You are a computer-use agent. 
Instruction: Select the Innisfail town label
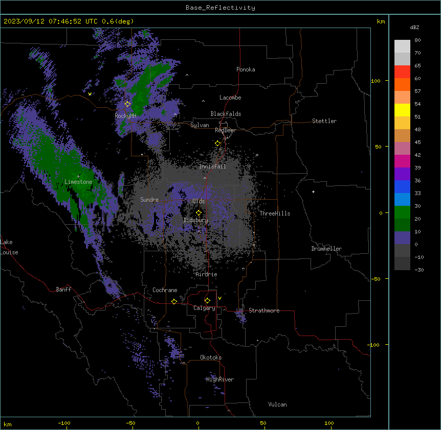point(212,166)
